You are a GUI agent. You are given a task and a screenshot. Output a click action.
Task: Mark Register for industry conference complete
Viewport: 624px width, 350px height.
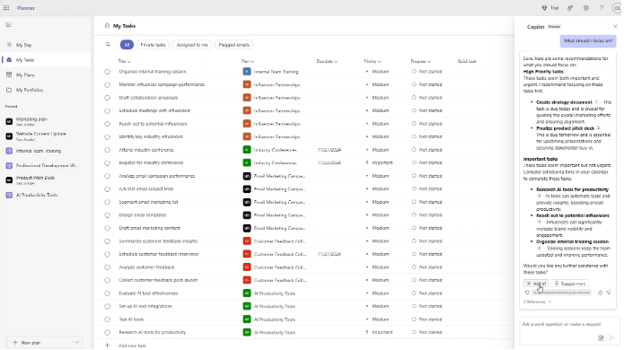108,163
